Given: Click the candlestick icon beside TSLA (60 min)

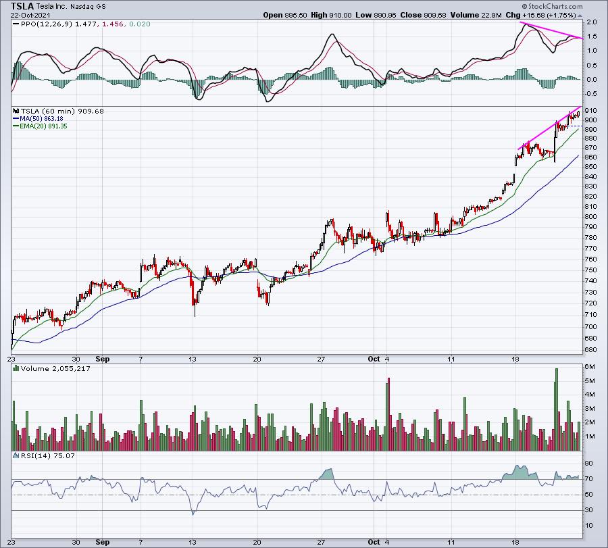Looking at the screenshot, I should tap(16, 111).
